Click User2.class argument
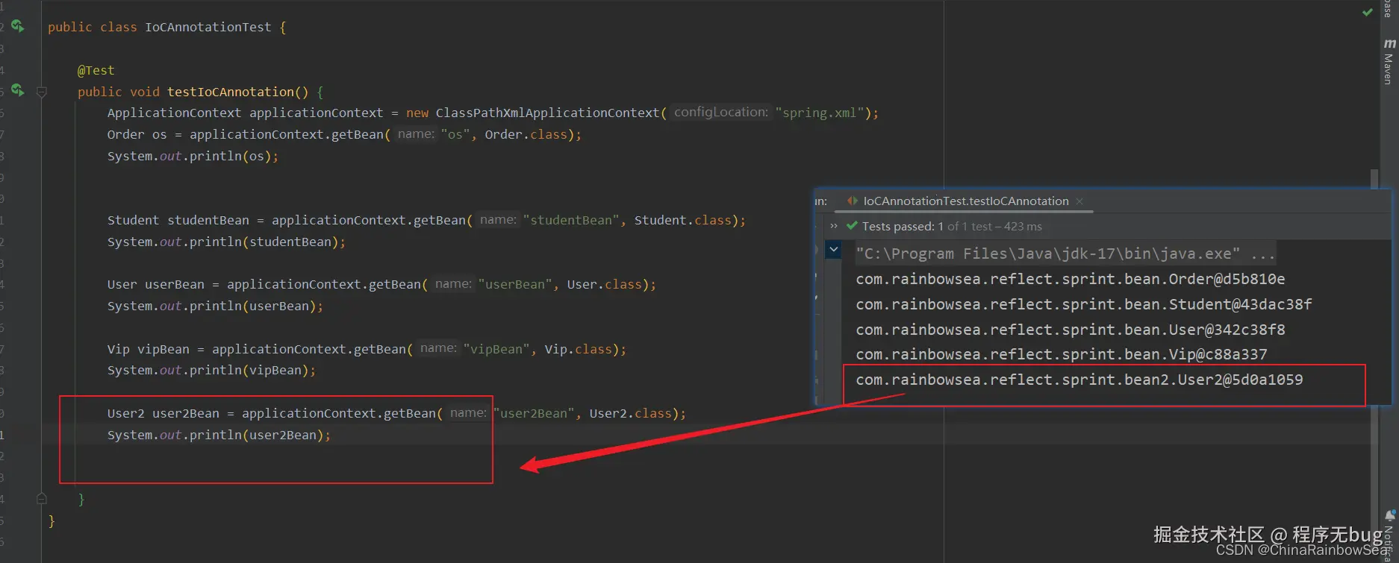 coord(631,414)
